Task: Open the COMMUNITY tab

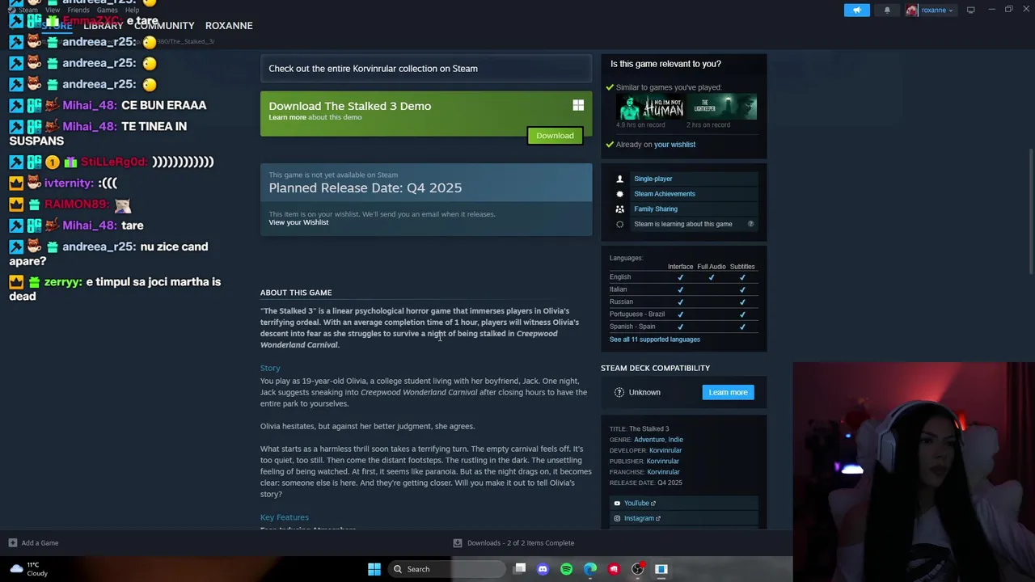Action: (x=164, y=26)
